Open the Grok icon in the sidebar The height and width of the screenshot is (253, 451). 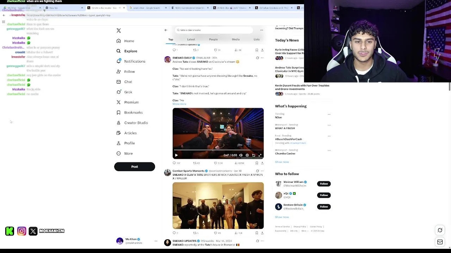[119, 92]
